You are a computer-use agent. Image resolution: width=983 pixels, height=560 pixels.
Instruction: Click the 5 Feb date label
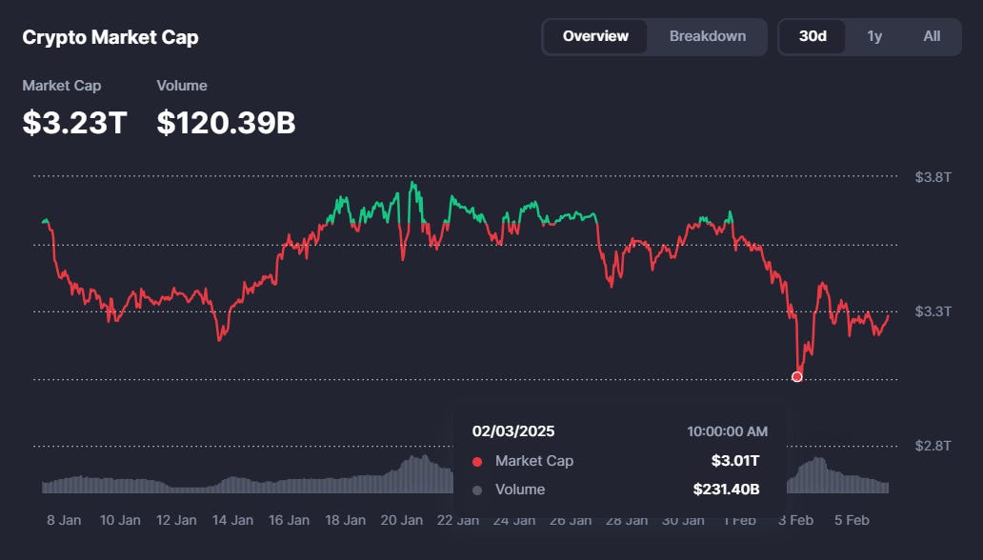(852, 521)
